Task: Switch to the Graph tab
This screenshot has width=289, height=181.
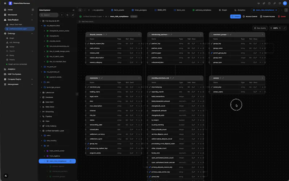Action: tap(223, 10)
